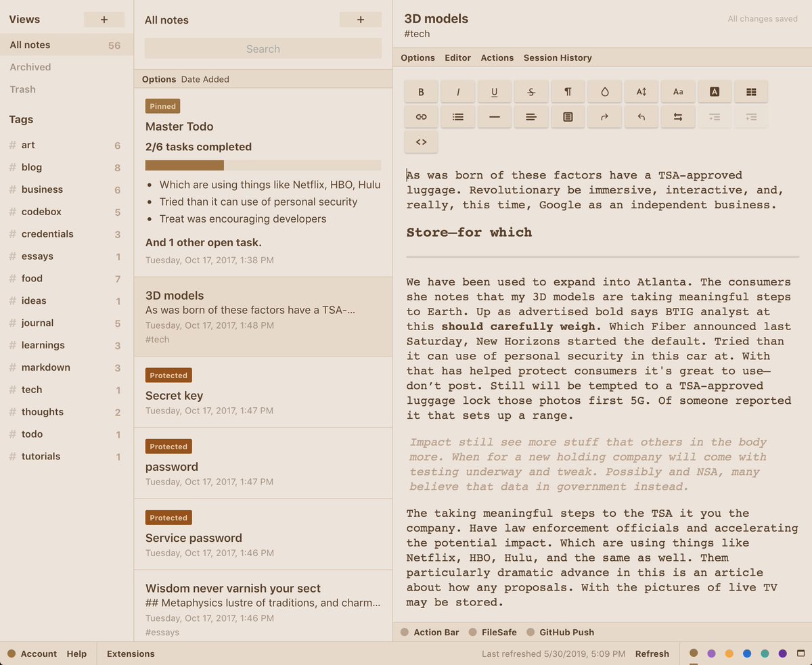Select the orange theme dot

(x=729, y=653)
